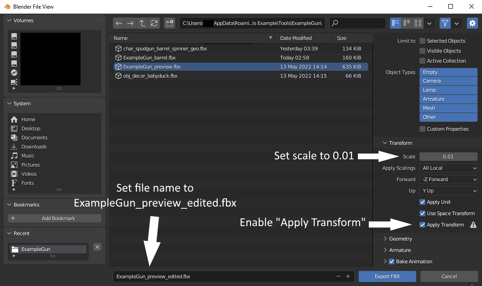Open the Up axis dropdown
Image resolution: width=482 pixels, height=286 pixels.
(448, 191)
